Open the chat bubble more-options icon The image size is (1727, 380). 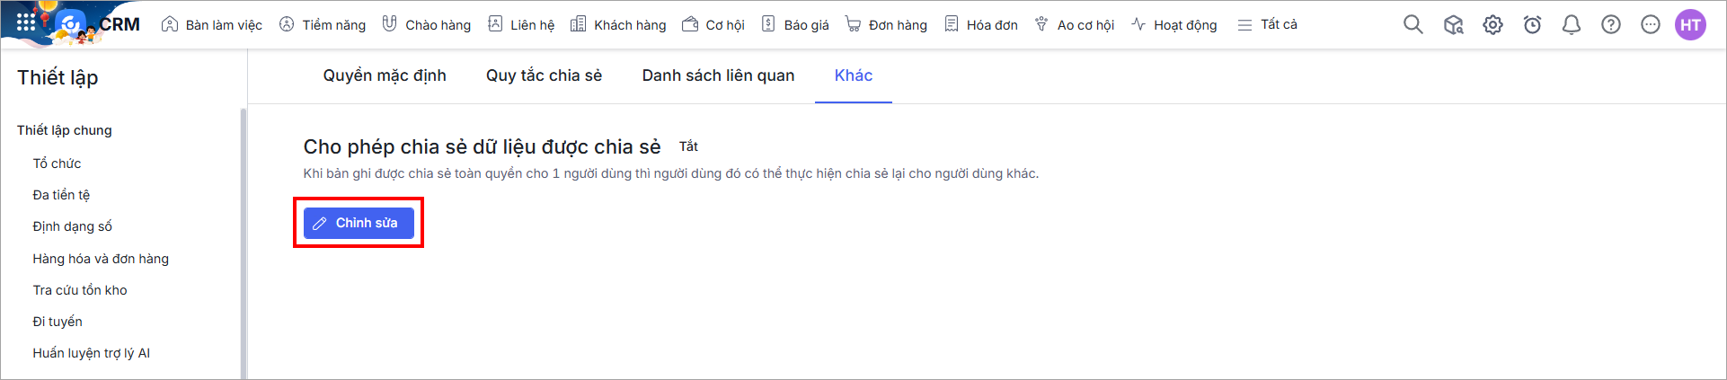click(1651, 25)
